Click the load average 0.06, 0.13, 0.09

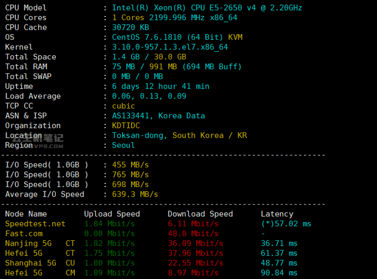149,96
